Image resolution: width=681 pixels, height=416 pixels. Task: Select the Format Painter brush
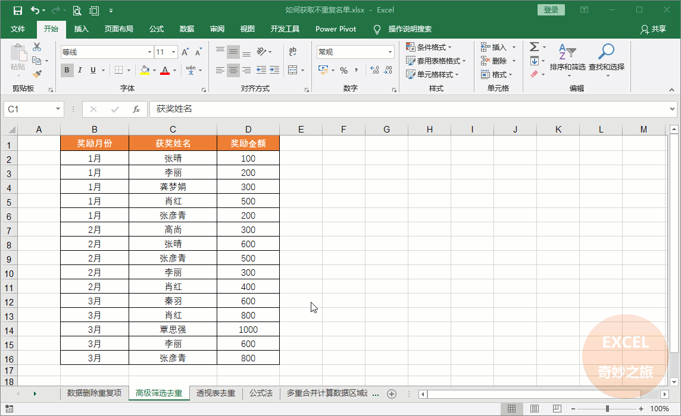[37, 74]
